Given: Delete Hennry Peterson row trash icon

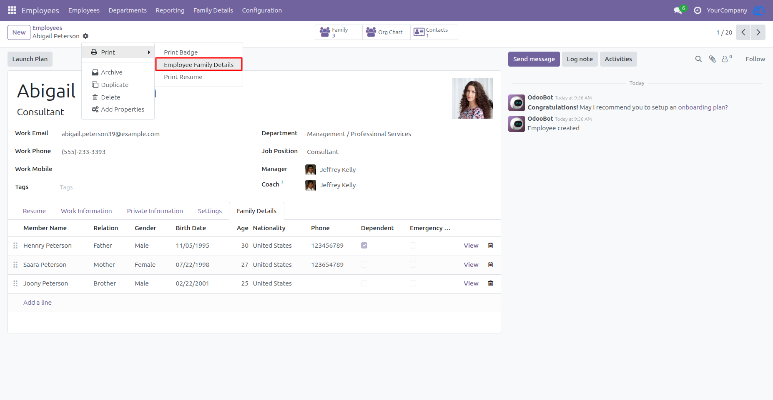Looking at the screenshot, I should (x=490, y=246).
